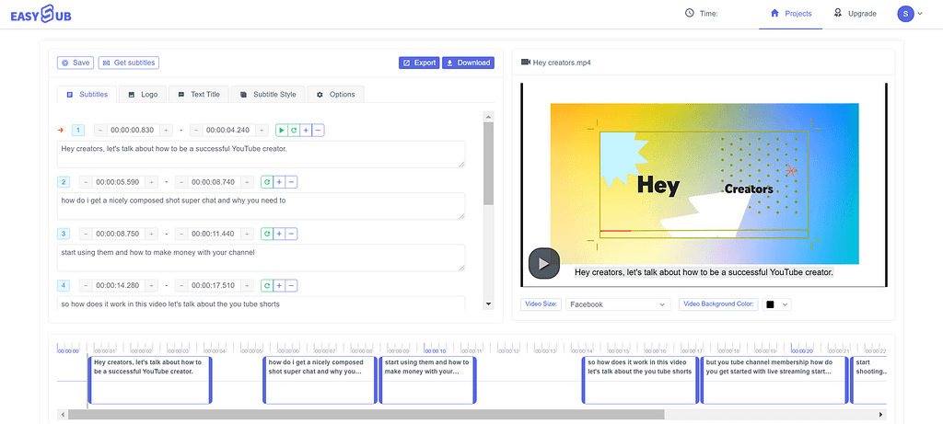The width and height of the screenshot is (943, 424).
Task: Open the Upgrade page
Action: pos(856,14)
